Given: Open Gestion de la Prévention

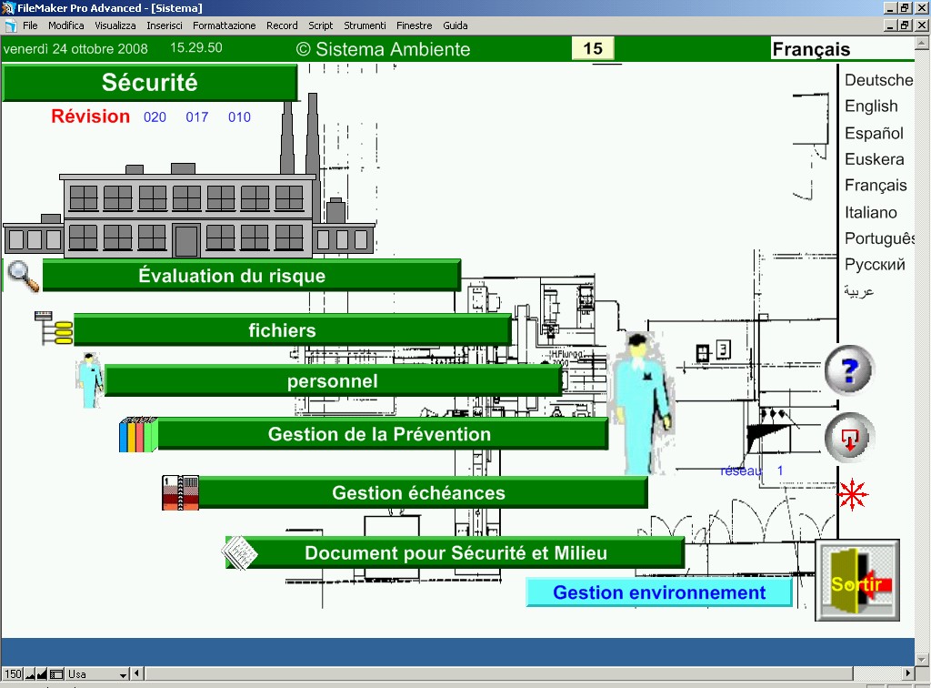Looking at the screenshot, I should (x=383, y=434).
